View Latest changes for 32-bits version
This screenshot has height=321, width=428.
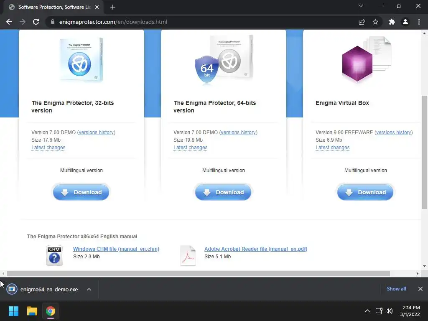coord(48,148)
